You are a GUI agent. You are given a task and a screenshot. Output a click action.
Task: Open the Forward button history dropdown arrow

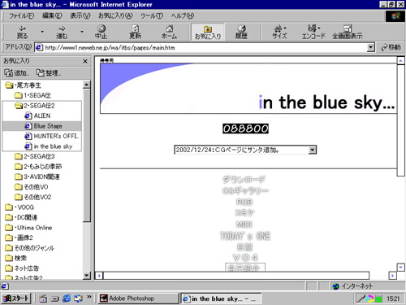pyautogui.click(x=82, y=32)
